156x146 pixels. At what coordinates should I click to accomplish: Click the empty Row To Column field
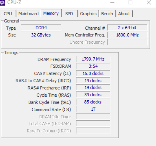coord(93,131)
